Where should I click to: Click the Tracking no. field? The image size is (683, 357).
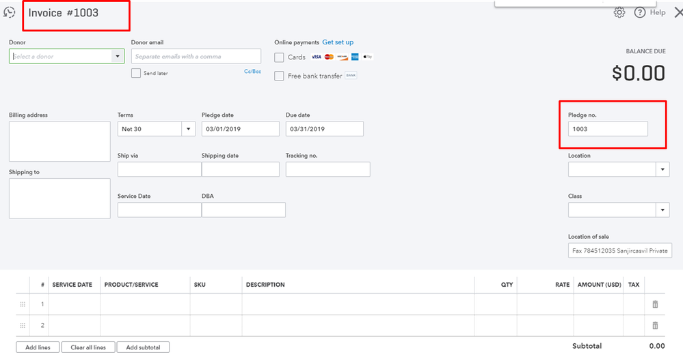(x=328, y=169)
